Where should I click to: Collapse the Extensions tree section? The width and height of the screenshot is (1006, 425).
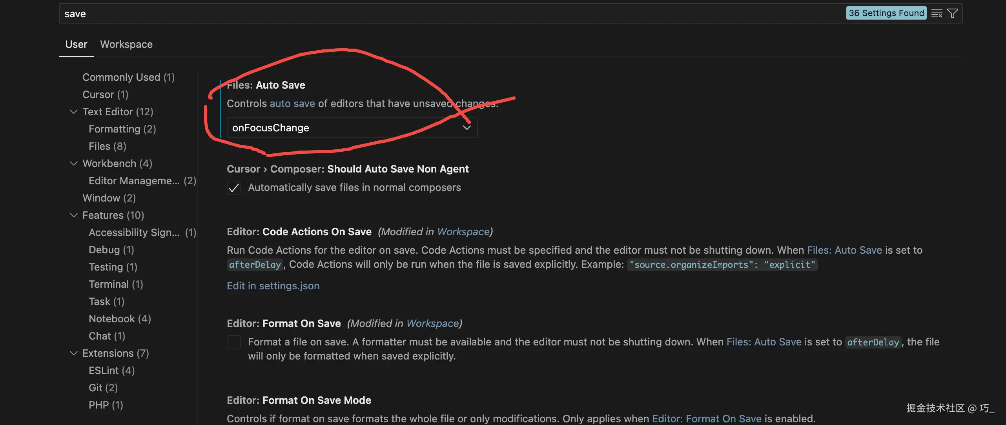73,353
